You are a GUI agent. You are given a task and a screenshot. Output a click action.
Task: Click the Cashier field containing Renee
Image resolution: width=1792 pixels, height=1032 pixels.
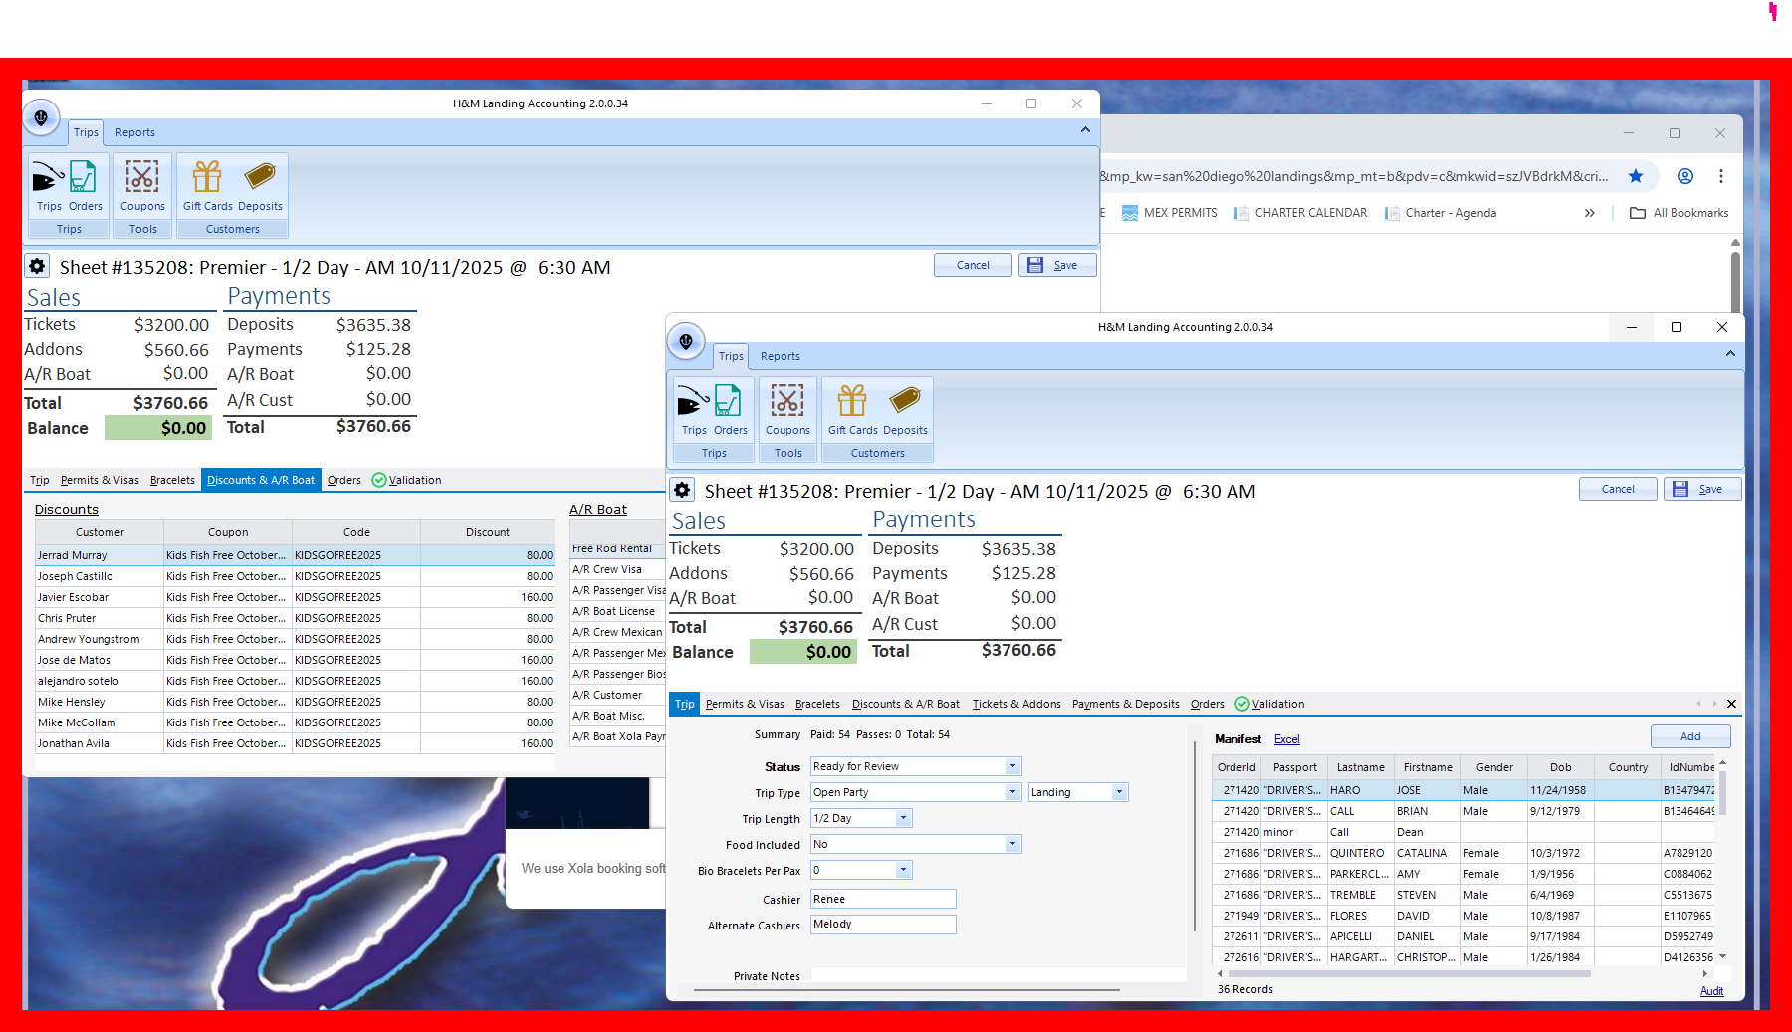882,899
